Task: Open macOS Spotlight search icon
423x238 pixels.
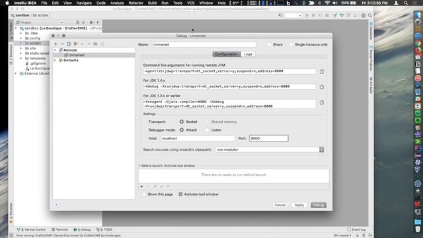Action: coord(406,3)
